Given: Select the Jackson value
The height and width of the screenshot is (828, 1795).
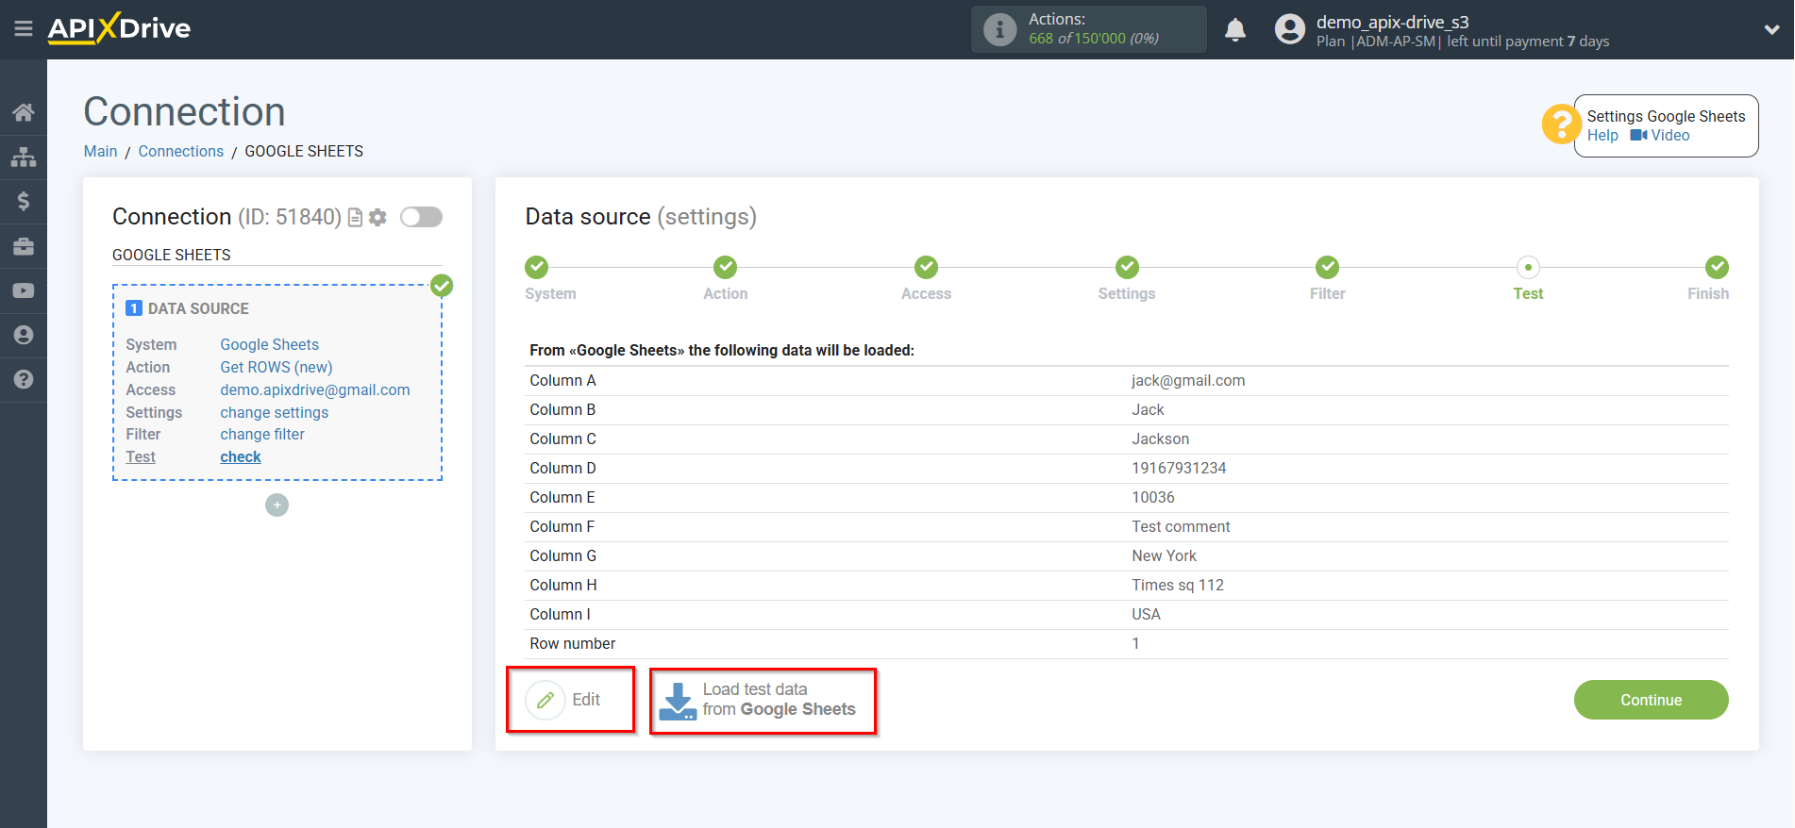Looking at the screenshot, I should pyautogui.click(x=1161, y=439).
